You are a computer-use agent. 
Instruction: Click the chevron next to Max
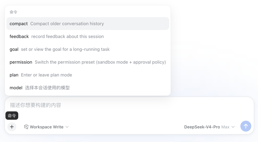click(233, 127)
